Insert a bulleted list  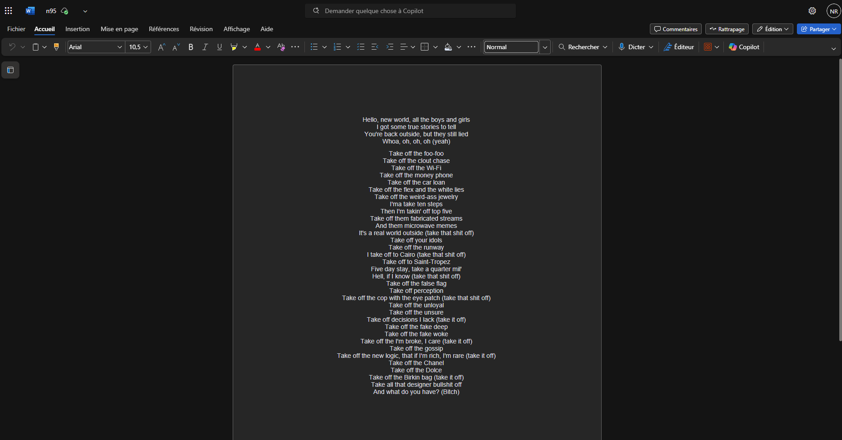coord(314,47)
